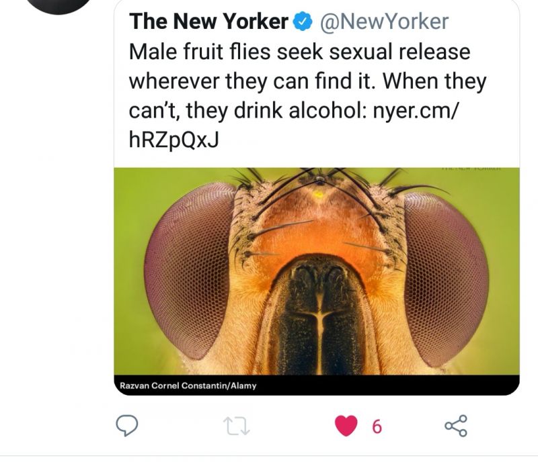Retweet using the arrows icon

click(x=237, y=426)
